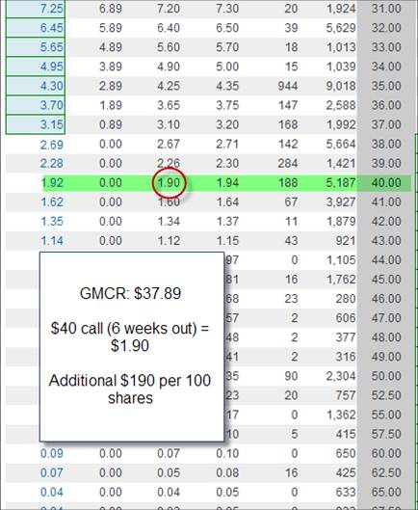This screenshot has width=418, height=510.
Task: Click open interest 2,304
Action: pos(341,376)
